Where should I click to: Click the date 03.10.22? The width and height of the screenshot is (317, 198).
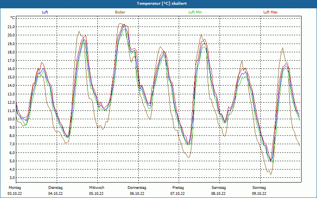tap(15, 194)
